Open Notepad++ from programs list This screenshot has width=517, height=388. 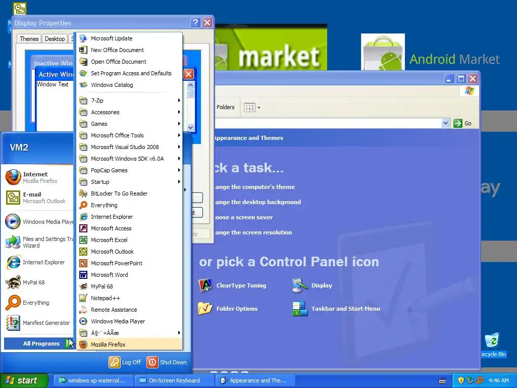(130, 298)
